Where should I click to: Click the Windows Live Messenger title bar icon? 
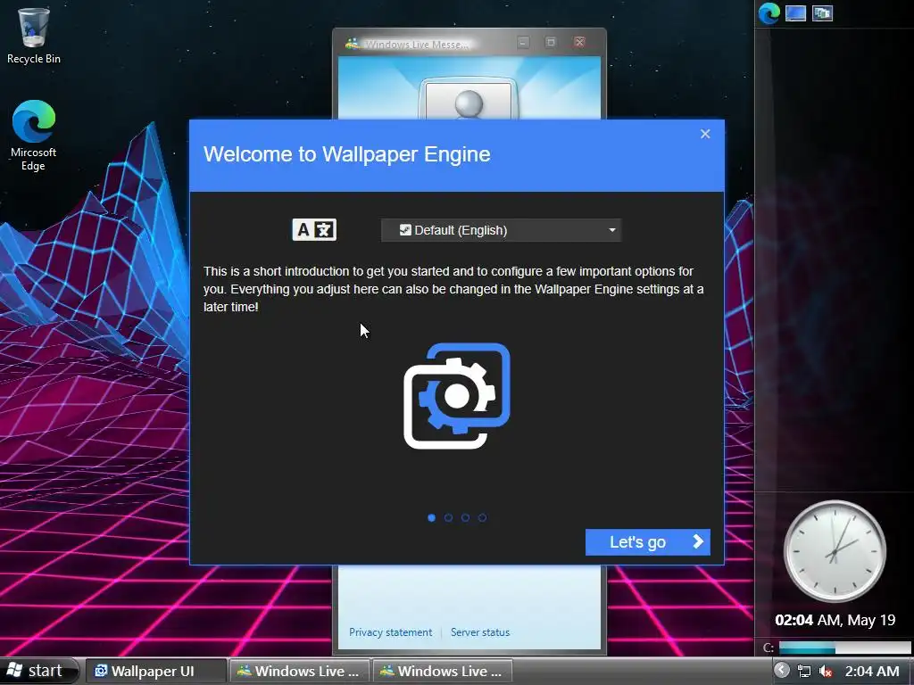pos(352,44)
